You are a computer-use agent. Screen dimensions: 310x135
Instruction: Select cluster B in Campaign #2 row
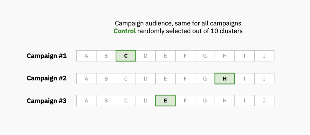(x=106, y=78)
